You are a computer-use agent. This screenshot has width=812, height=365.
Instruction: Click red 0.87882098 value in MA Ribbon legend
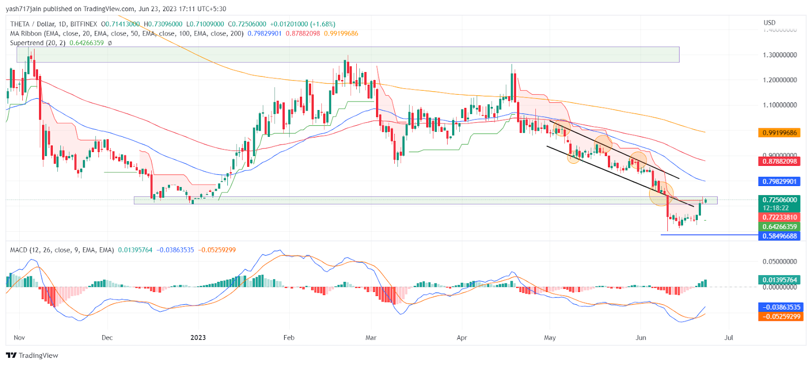(303, 33)
